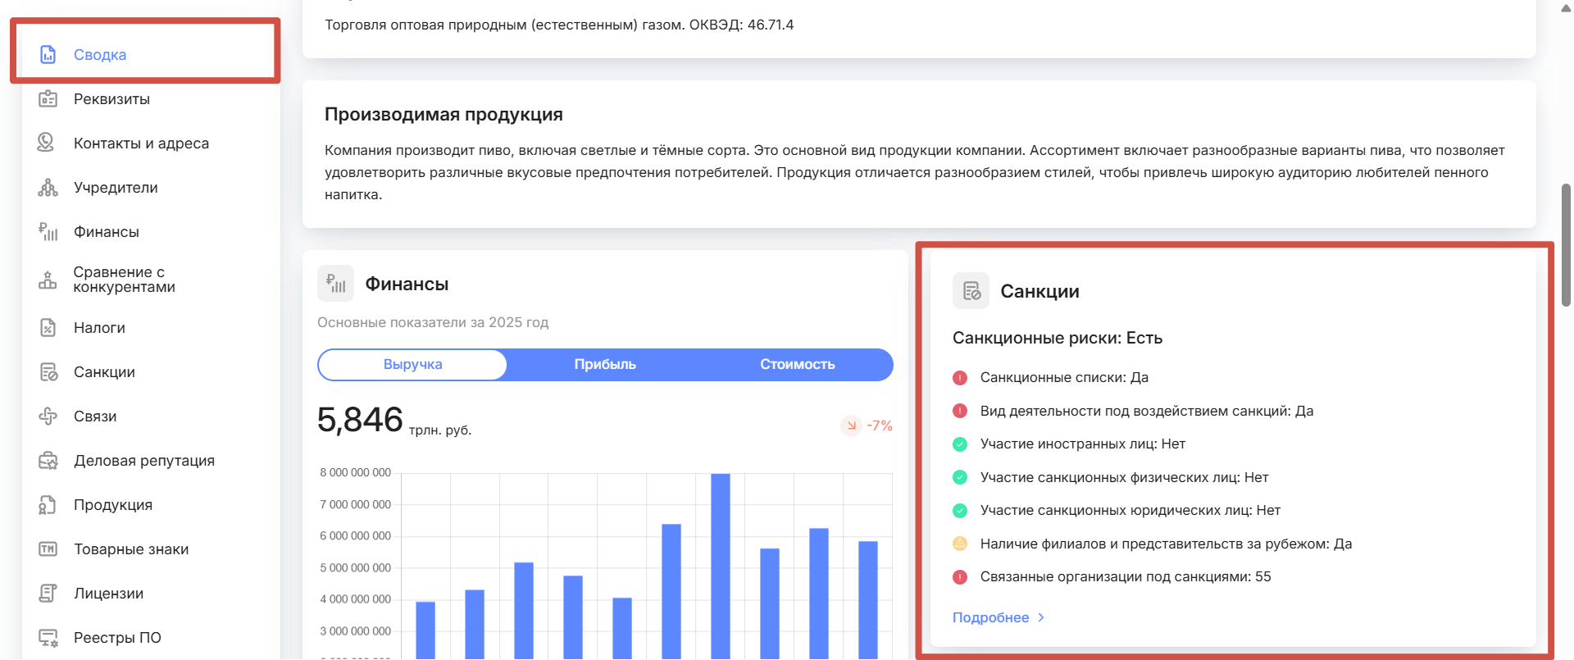Click the Подробнее link

991,617
